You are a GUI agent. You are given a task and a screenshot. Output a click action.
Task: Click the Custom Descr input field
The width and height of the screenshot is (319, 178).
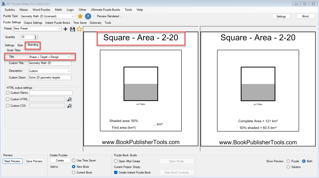50,77
